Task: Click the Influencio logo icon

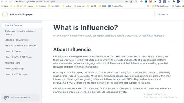Action: click(5, 15)
